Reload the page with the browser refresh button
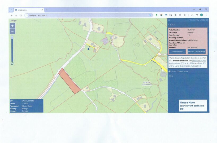The width and height of the screenshot is (217, 143). point(21,15)
